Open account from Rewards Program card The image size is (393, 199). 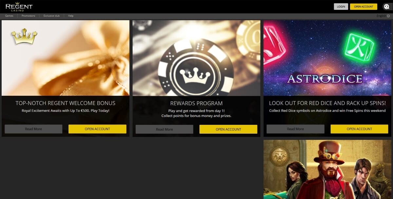228,129
